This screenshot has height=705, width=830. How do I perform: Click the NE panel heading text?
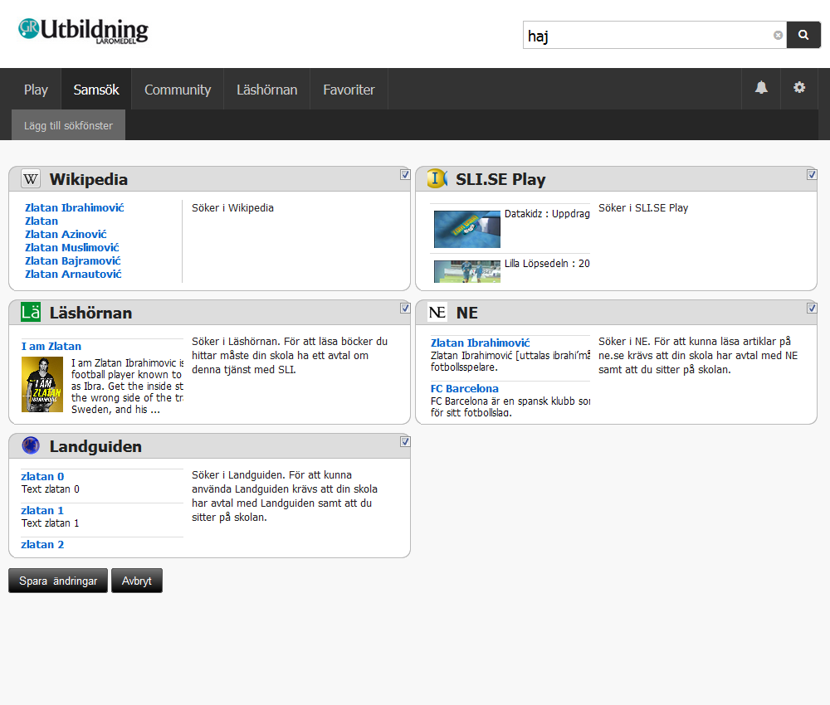coord(466,313)
